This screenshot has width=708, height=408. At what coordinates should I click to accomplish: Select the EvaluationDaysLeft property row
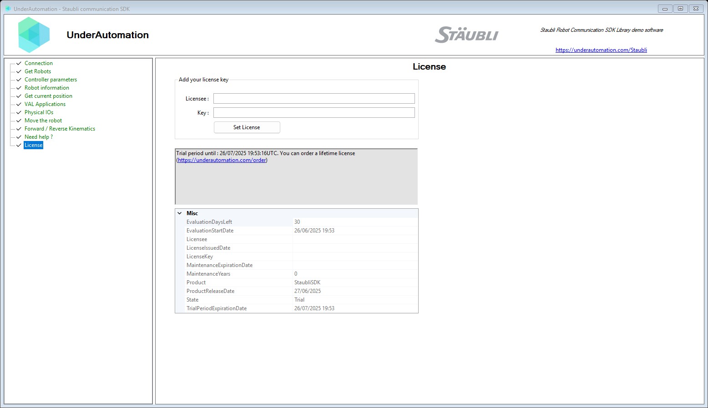[x=297, y=222]
